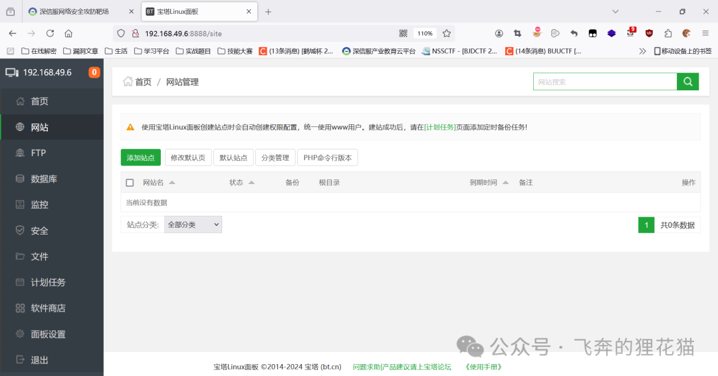This screenshot has width=718, height=376.
Task: Open the 计划任务 link in the notice
Action: (x=439, y=127)
